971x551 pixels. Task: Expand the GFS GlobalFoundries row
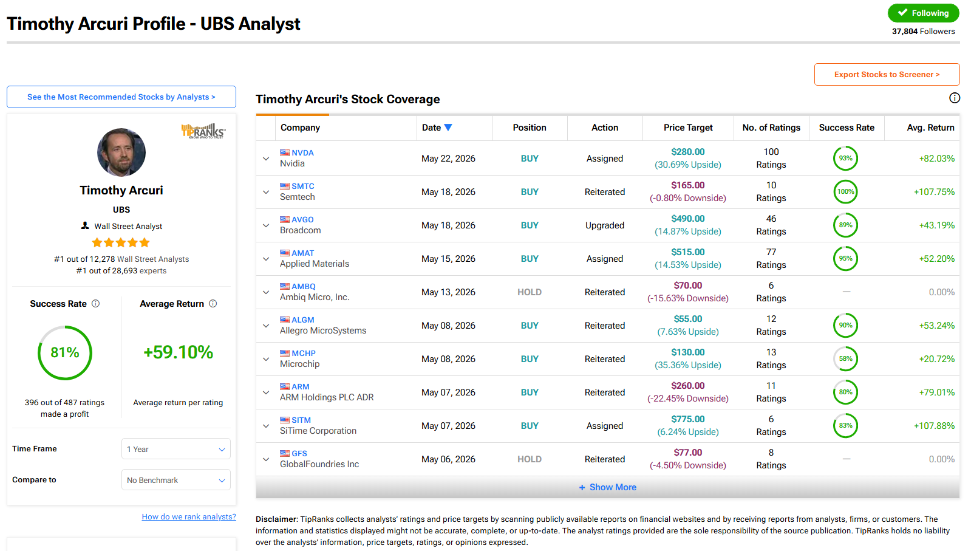[266, 459]
